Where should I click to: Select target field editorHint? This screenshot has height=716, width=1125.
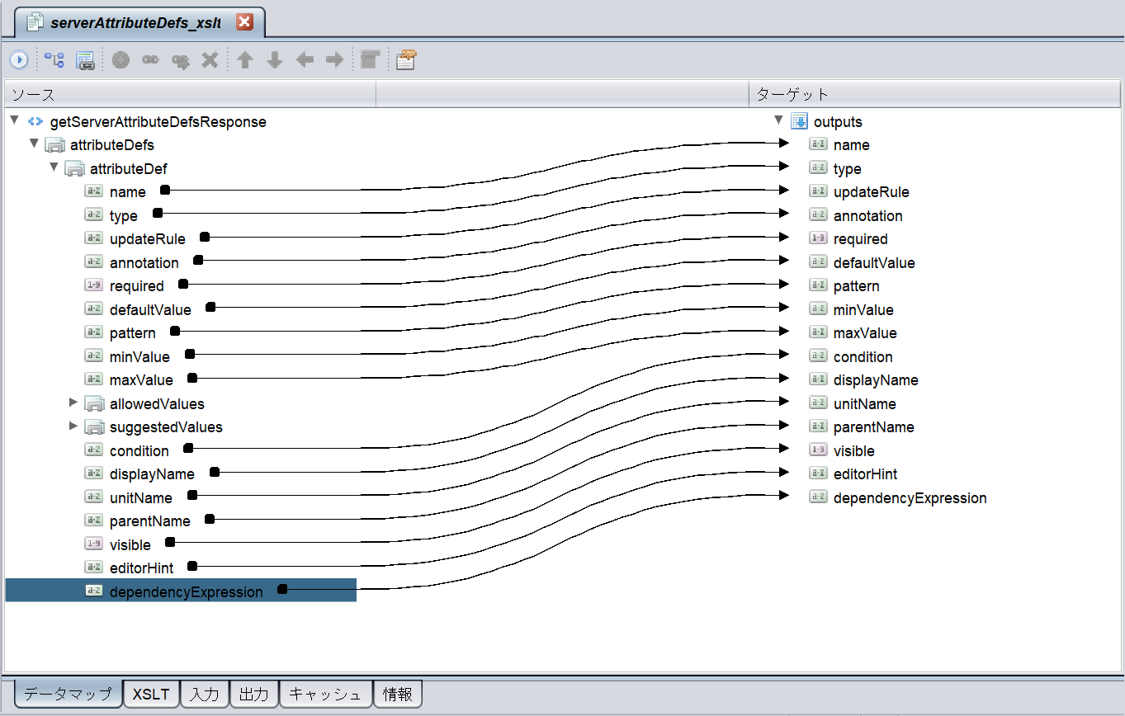click(x=866, y=474)
